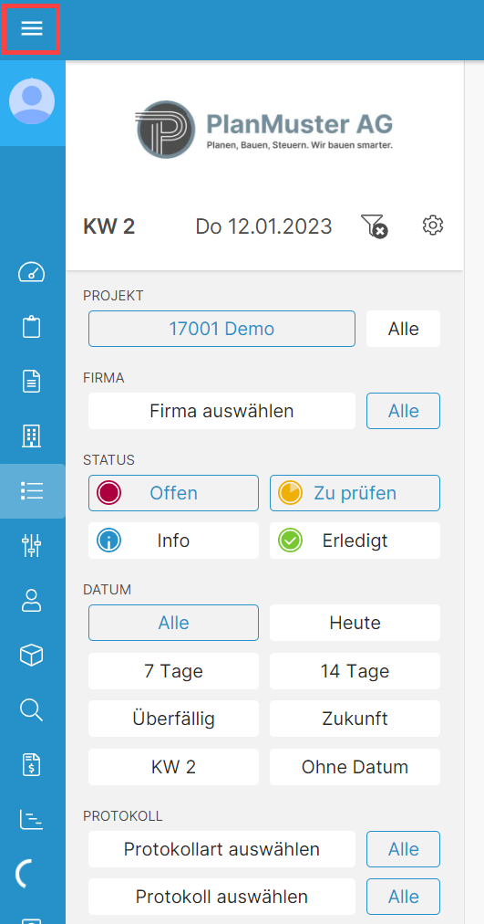Open the magnifier search sidebar icon
484x924 pixels.
(32, 709)
